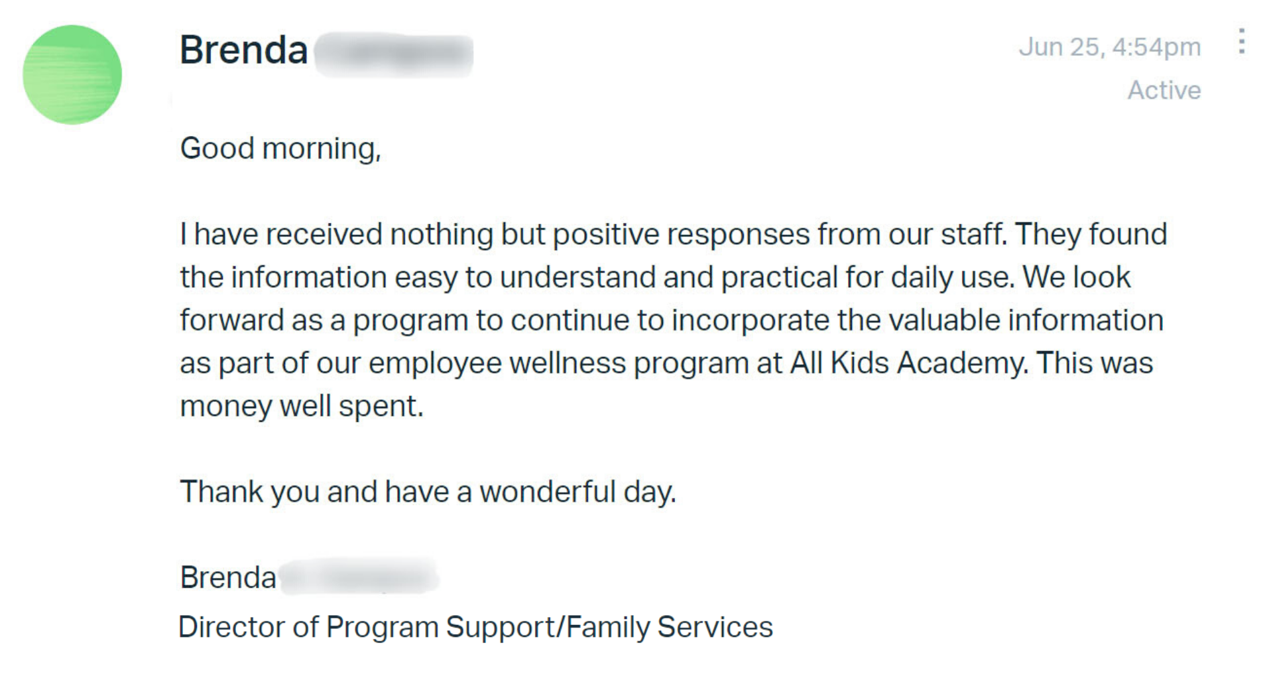Click the Jun 25, 4:54pm timestamp
This screenshot has width=1273, height=682.
tap(1110, 47)
